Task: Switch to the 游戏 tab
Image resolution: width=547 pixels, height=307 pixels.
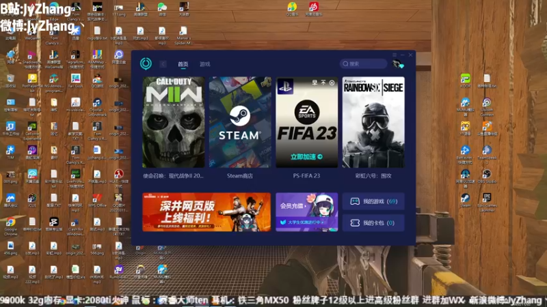Action: 204,64
